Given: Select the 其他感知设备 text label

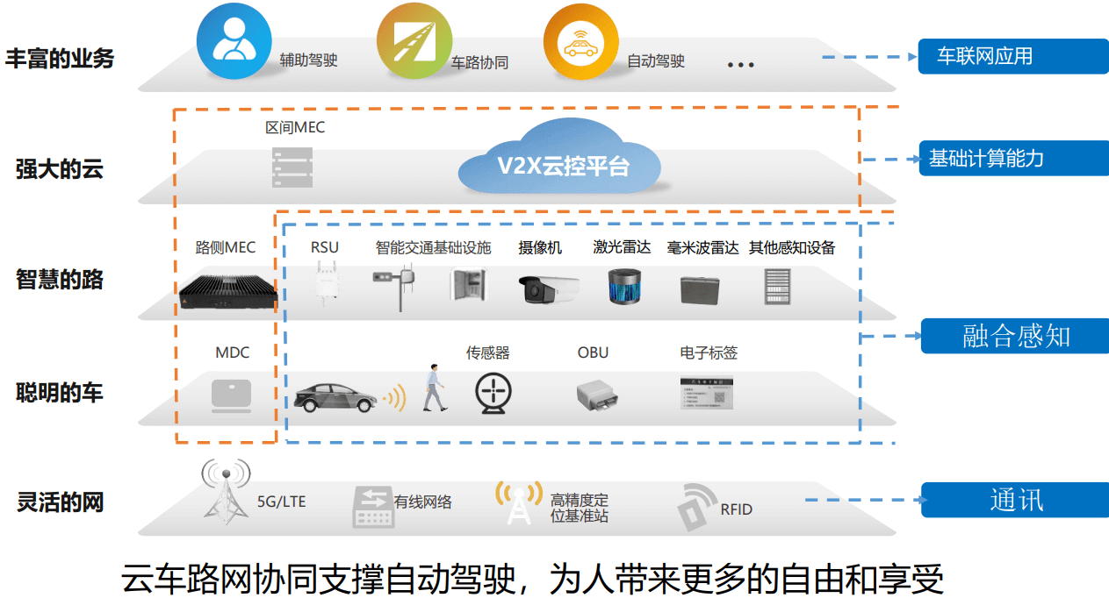Looking at the screenshot, I should point(792,247).
